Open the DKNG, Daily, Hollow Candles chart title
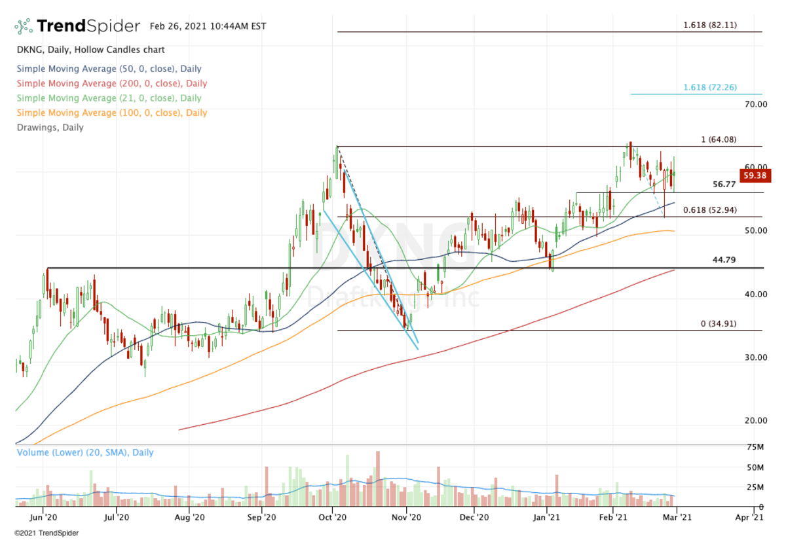The width and height of the screenshot is (786, 540). (x=90, y=50)
